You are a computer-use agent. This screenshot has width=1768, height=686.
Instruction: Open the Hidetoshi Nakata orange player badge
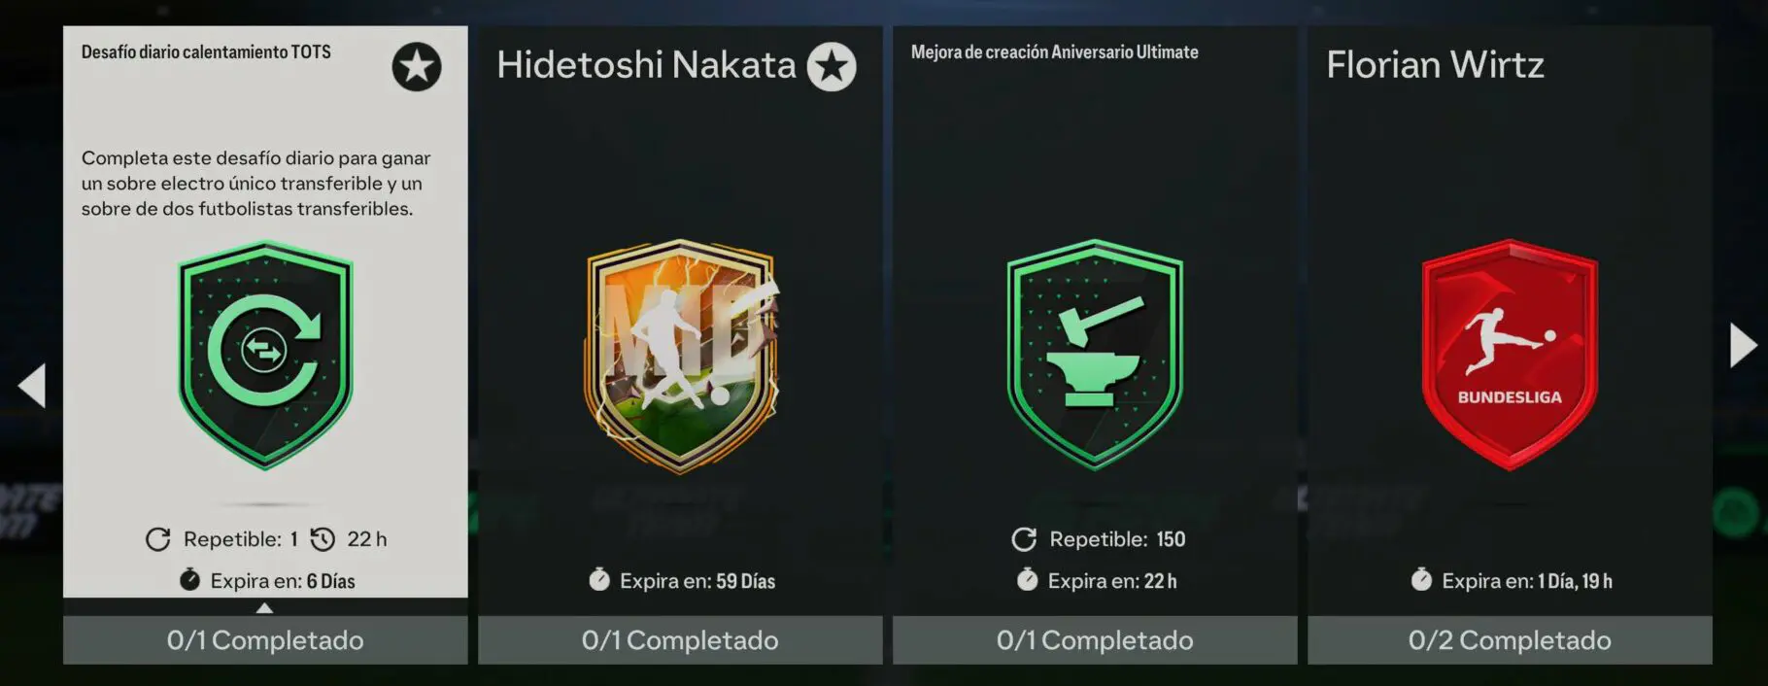pos(682,356)
